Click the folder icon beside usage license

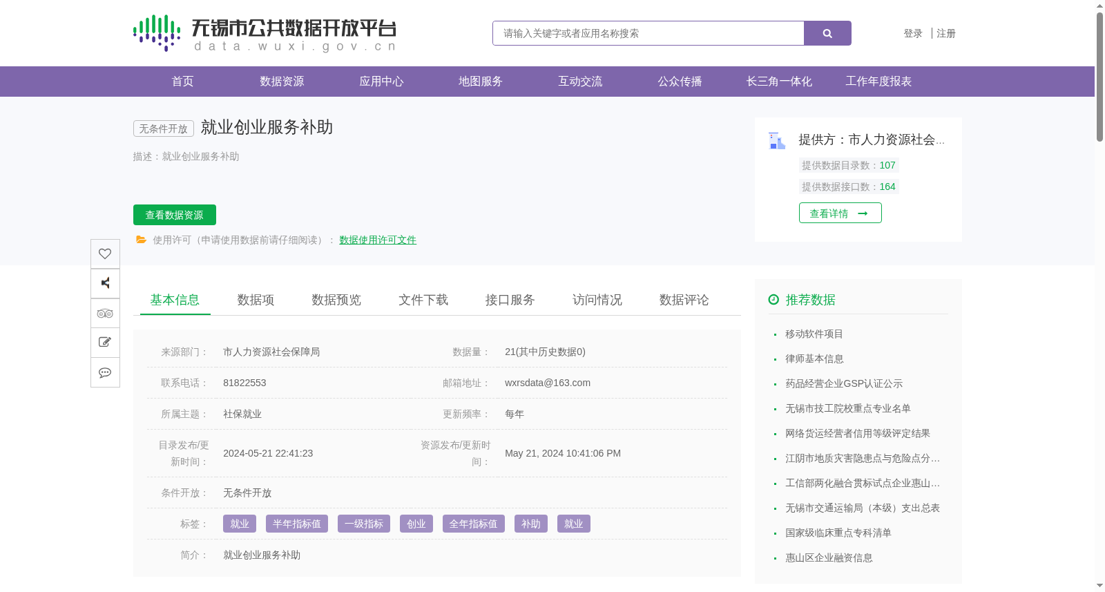pos(141,240)
